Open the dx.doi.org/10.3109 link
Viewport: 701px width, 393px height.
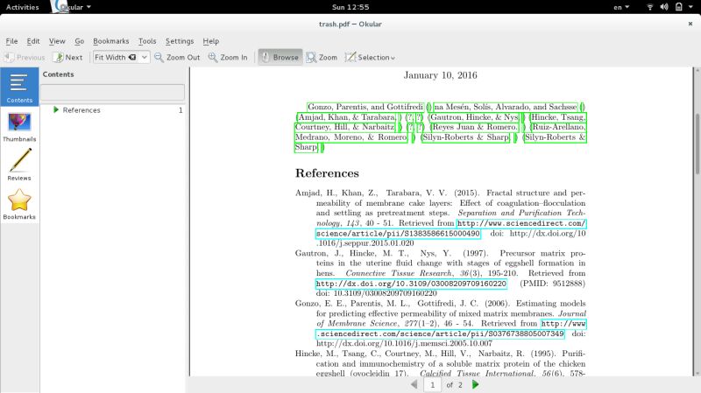click(x=411, y=284)
